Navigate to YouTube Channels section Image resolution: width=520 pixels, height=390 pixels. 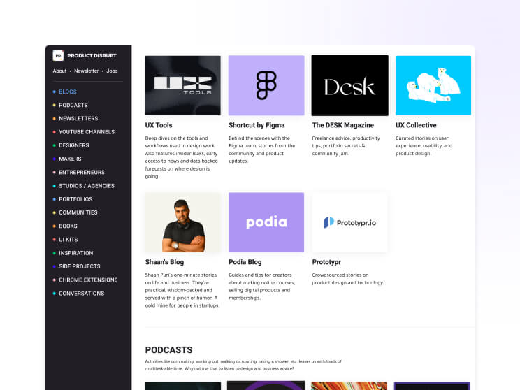tap(87, 132)
